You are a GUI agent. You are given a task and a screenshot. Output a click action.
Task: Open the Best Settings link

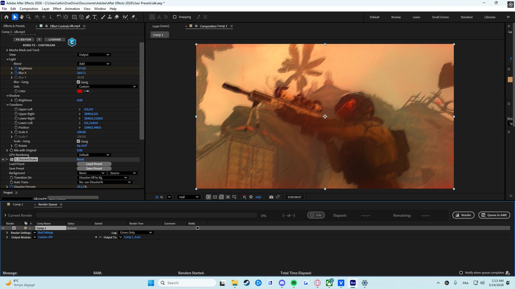[x=45, y=232]
